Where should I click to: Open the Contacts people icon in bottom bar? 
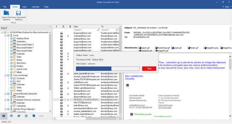pos(19,116)
